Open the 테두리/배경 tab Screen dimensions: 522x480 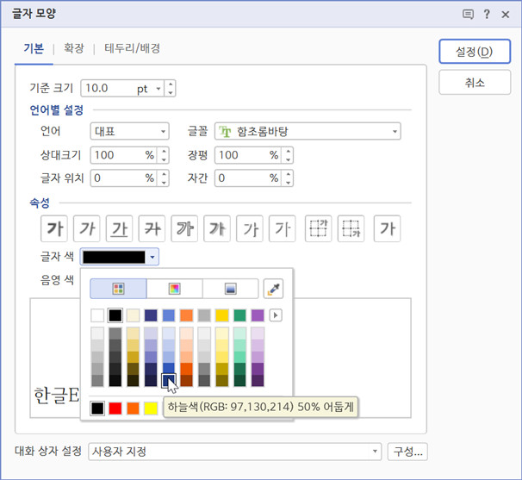coord(132,48)
